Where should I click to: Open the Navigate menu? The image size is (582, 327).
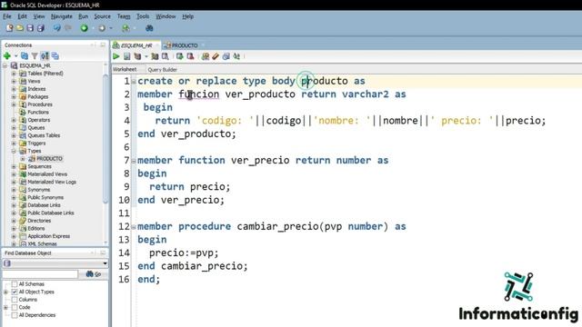(62, 16)
